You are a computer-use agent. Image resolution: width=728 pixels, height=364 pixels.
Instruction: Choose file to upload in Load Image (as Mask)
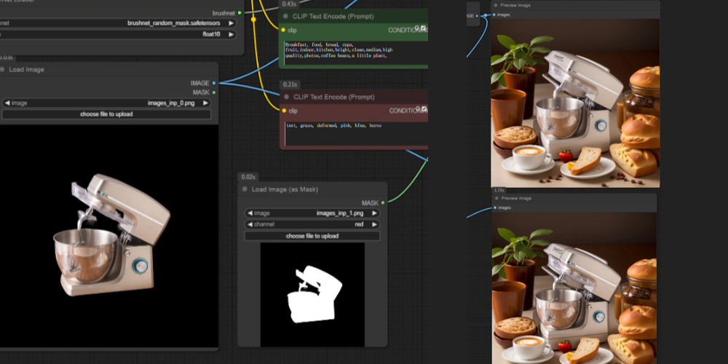click(312, 236)
